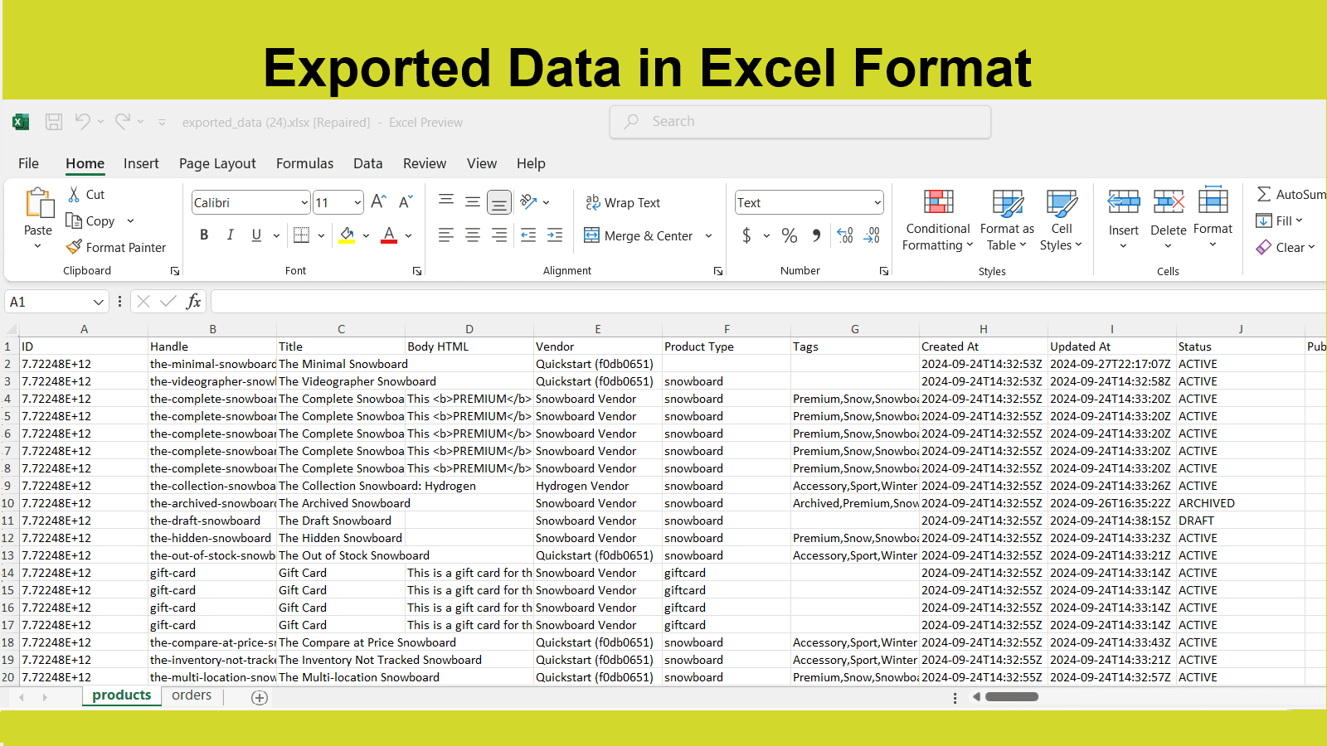Screen dimensions: 1327x746
Task: Click the Percent Style icon
Action: pyautogui.click(x=790, y=236)
